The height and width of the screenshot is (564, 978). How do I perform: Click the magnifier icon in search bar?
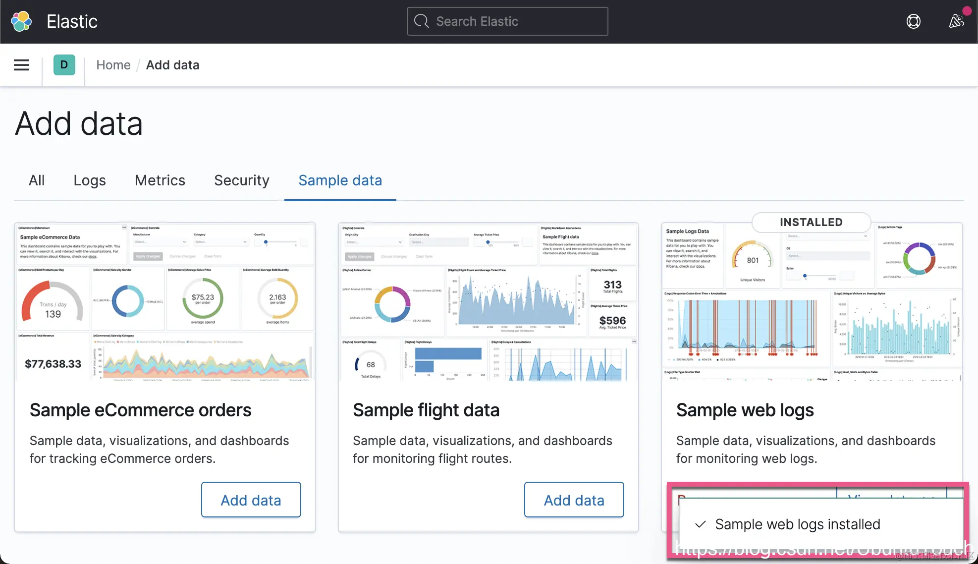(421, 21)
